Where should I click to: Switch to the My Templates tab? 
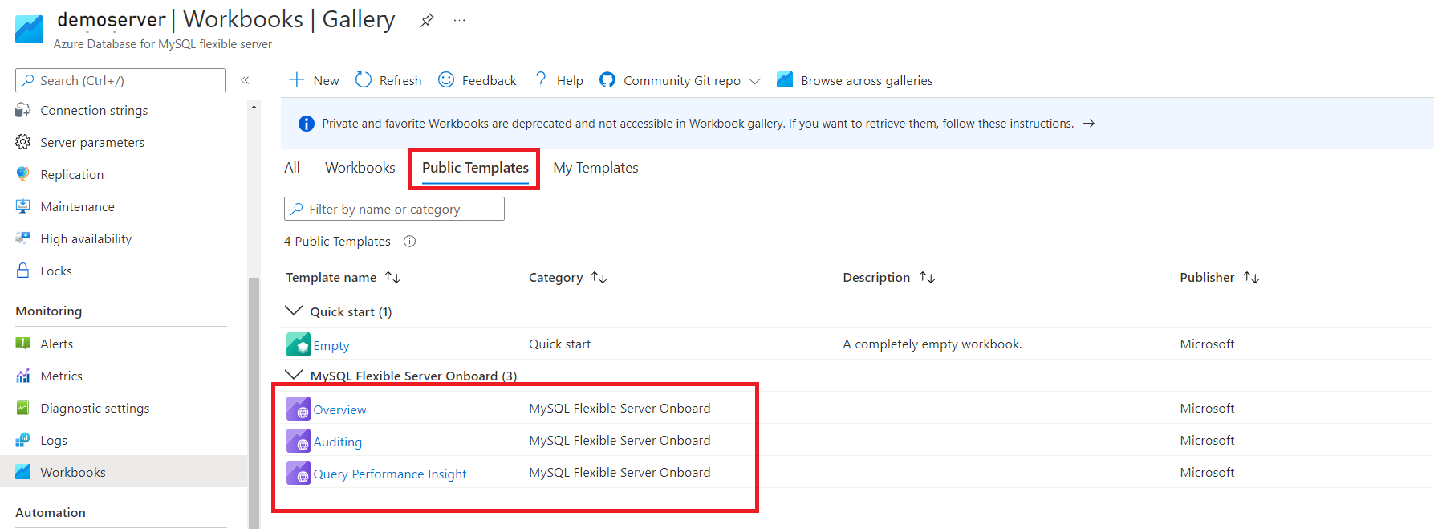[x=595, y=168]
